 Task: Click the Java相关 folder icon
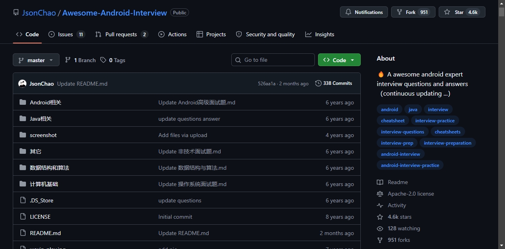point(23,119)
